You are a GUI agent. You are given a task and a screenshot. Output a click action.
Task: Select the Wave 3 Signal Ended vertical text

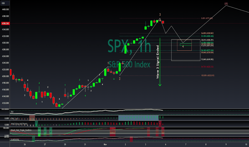158,62
